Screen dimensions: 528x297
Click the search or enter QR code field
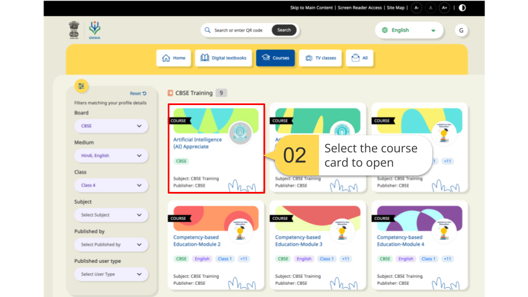(238, 30)
